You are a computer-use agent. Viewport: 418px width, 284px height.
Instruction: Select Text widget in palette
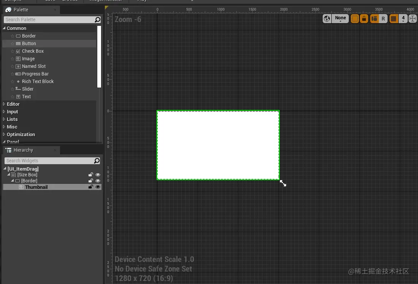pyautogui.click(x=49, y=97)
